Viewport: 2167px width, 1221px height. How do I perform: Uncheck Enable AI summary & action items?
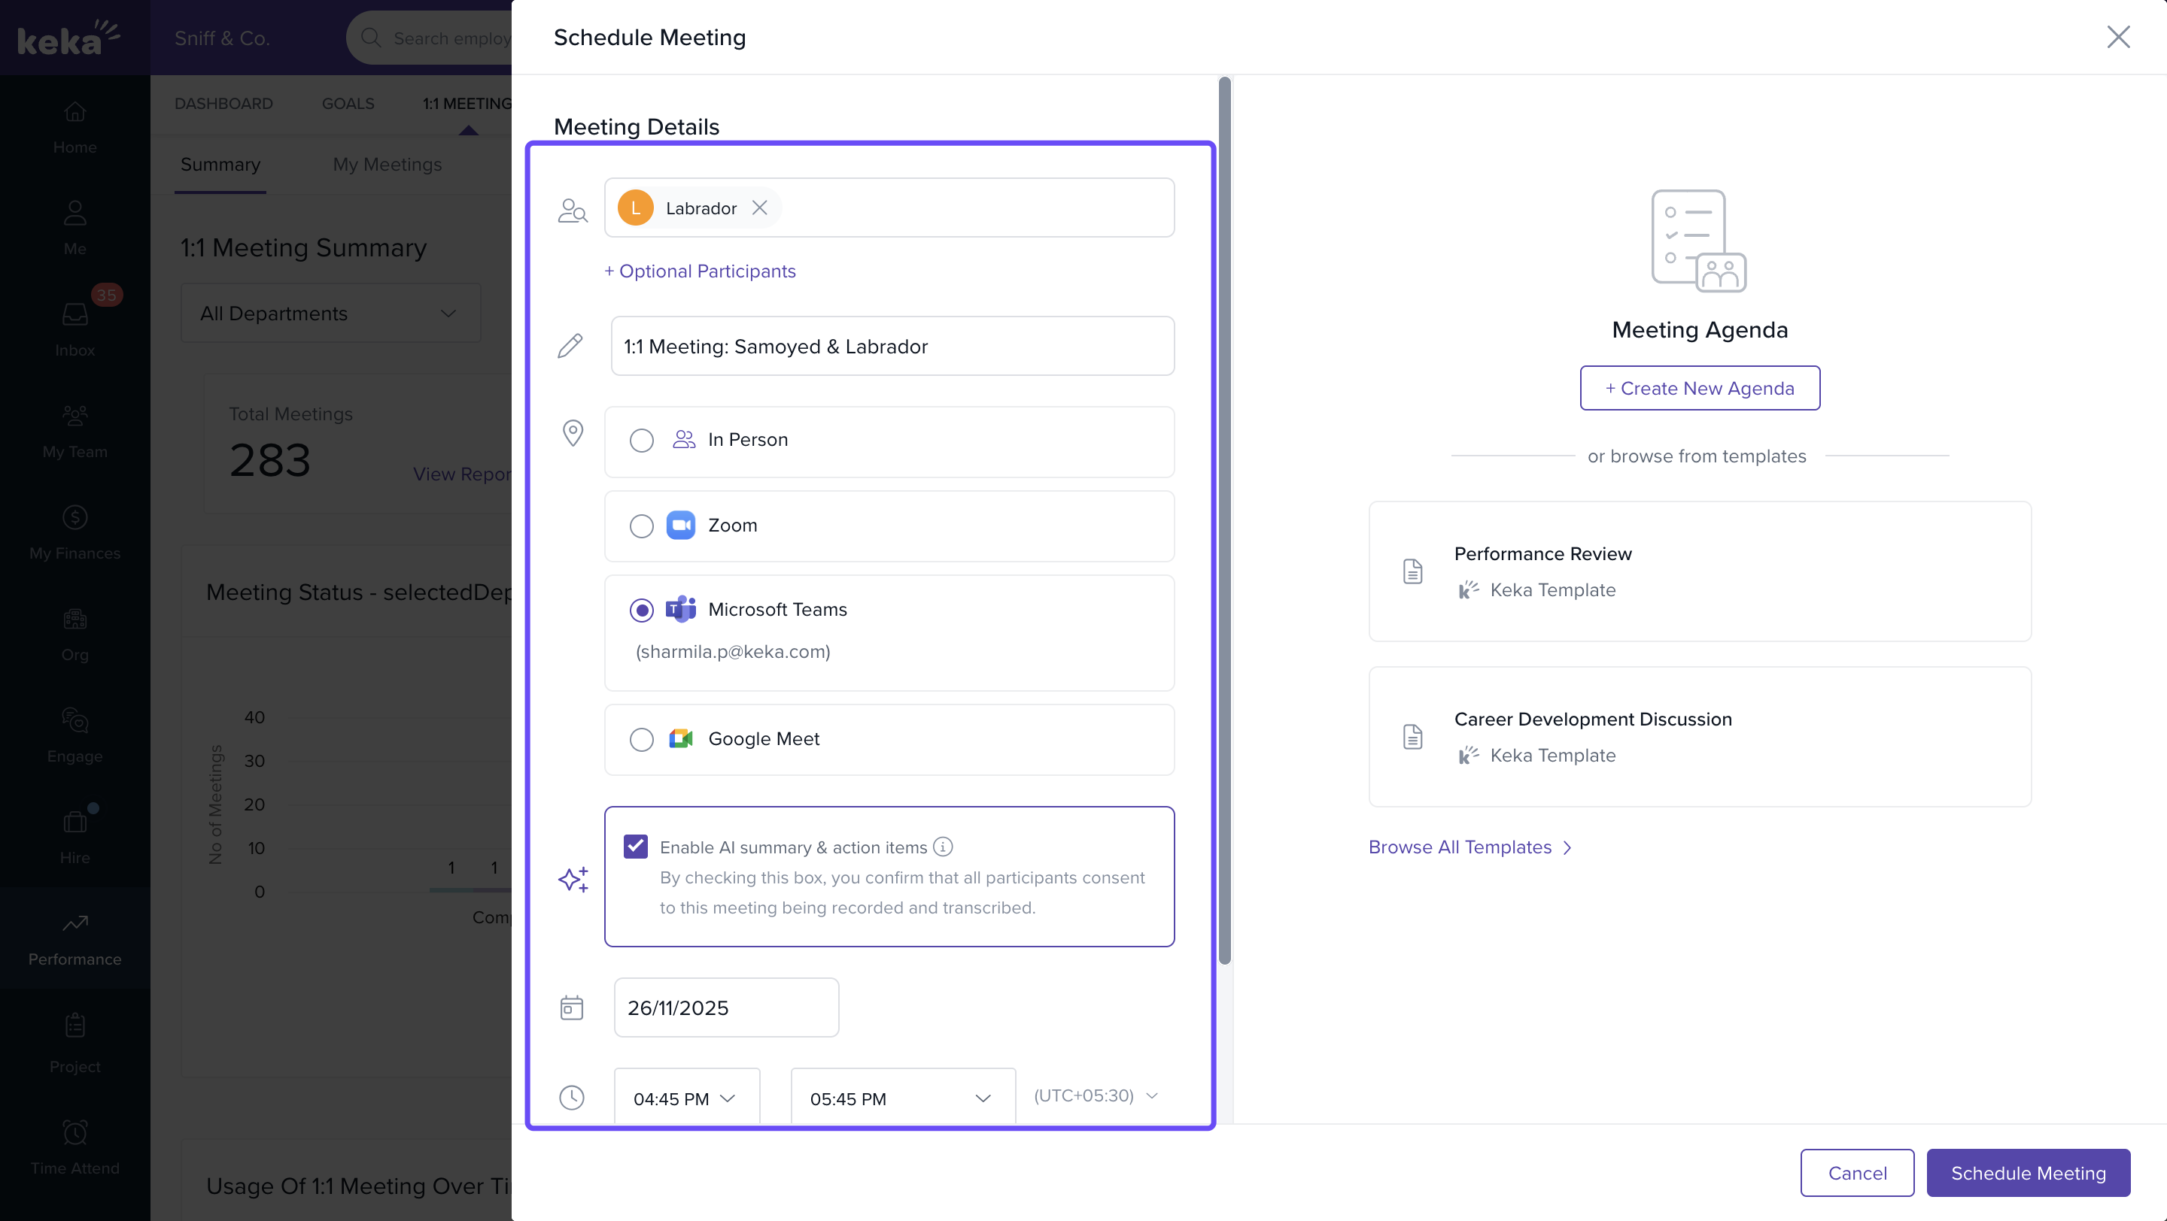coord(636,847)
